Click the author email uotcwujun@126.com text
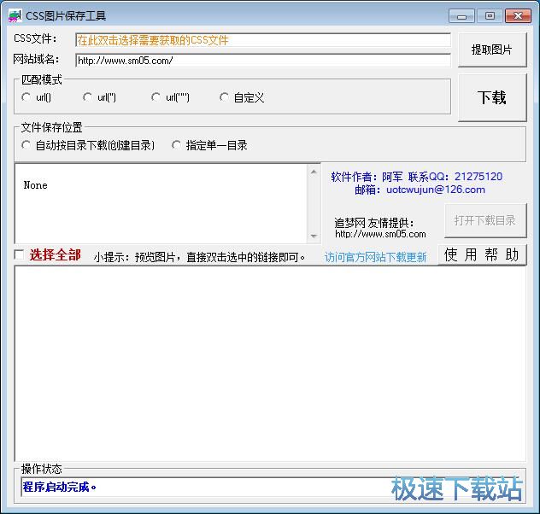540x514 pixels. coord(435,190)
